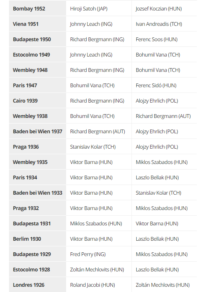Select Ferenc Sidó (HUN) cell

(164, 85)
